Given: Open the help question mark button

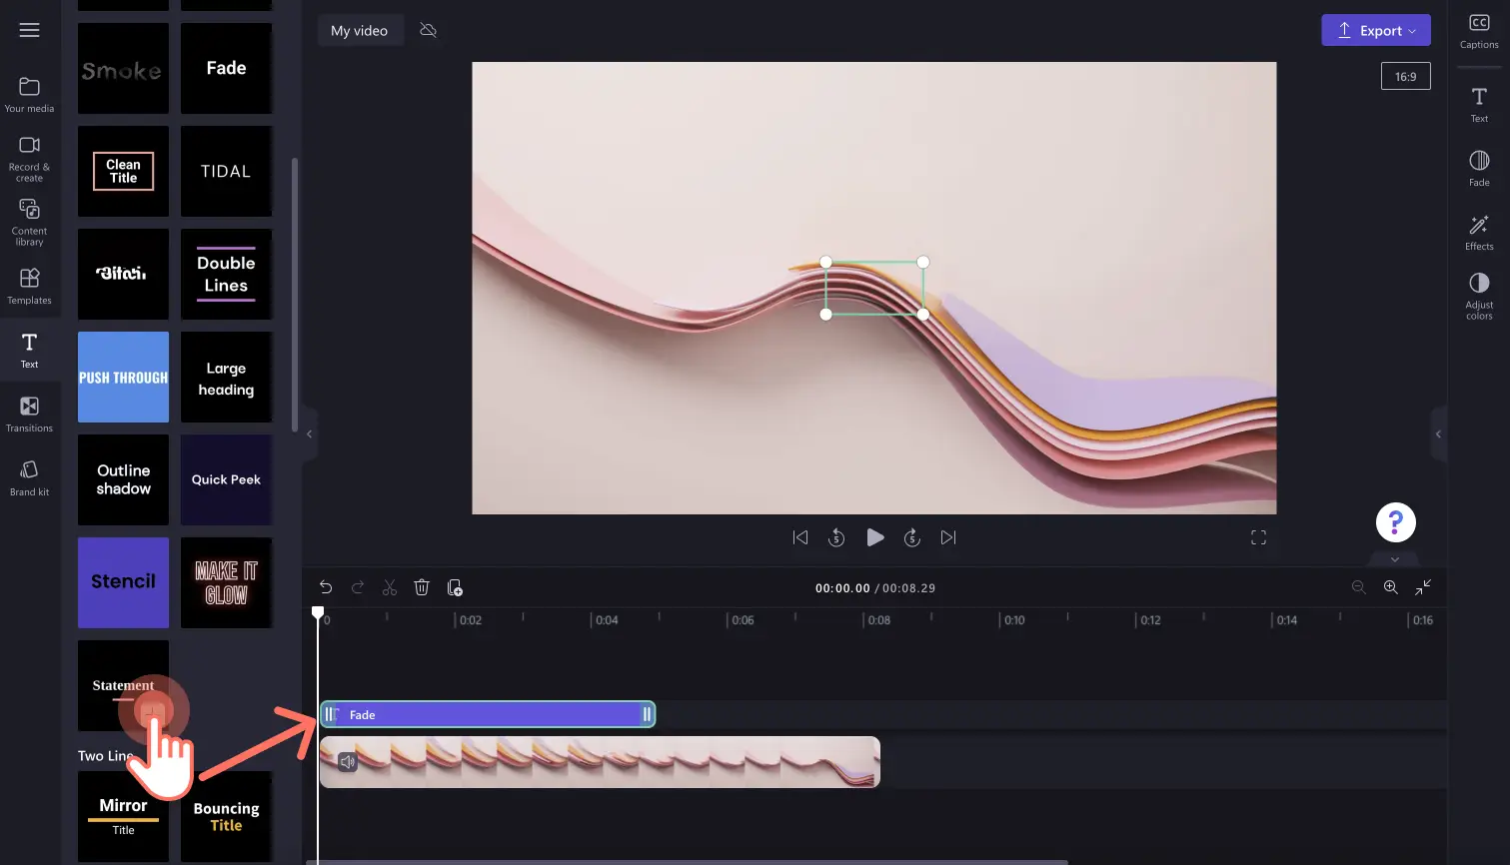Looking at the screenshot, I should click(1395, 521).
